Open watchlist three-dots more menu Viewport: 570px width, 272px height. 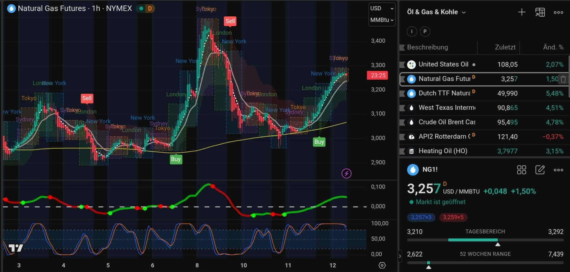558,13
